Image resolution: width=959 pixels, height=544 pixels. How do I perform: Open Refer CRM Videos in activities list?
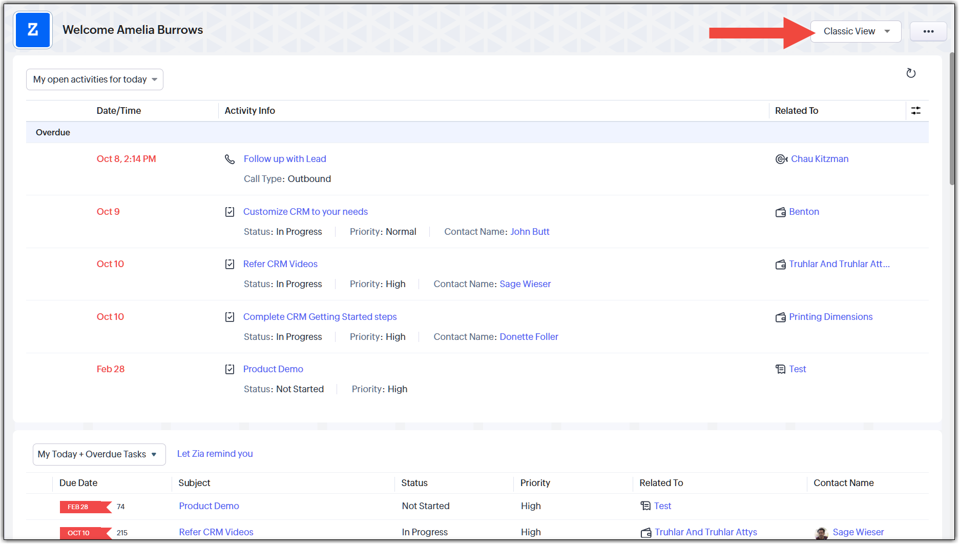click(280, 264)
